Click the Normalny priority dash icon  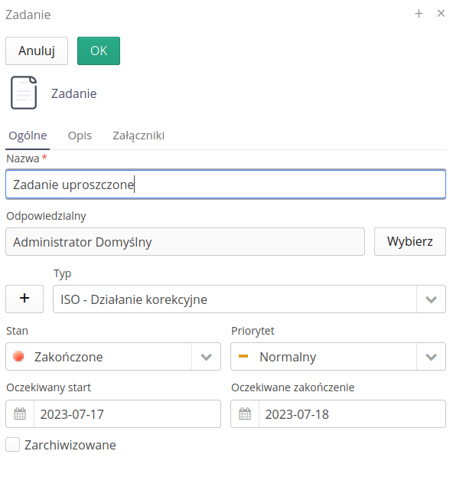243,356
